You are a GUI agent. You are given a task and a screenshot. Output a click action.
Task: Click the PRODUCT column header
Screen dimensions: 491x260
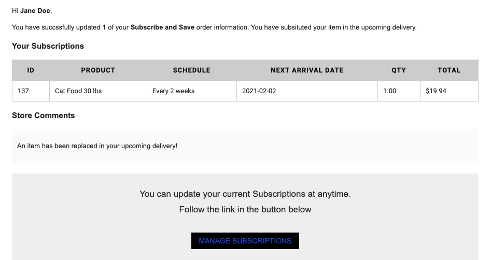coord(98,70)
